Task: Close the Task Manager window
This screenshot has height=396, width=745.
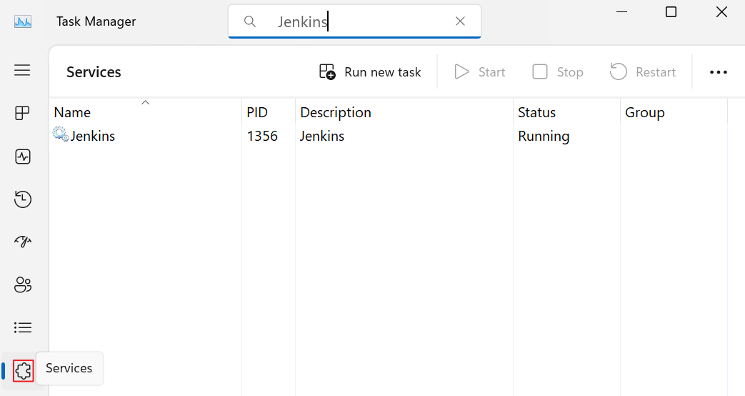Action: [x=721, y=12]
